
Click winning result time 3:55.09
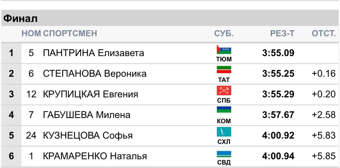(278, 53)
